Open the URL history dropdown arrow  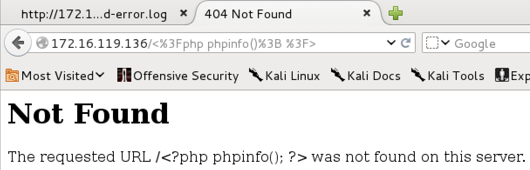[391, 43]
